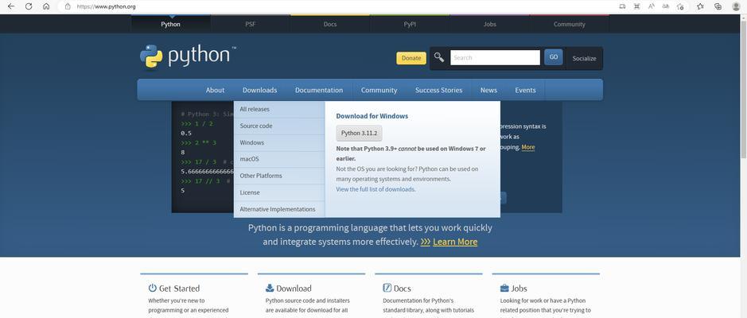Image resolution: width=747 pixels, height=318 pixels.
Task: Click the shopping truck icon in address bar
Action: pos(622,6)
